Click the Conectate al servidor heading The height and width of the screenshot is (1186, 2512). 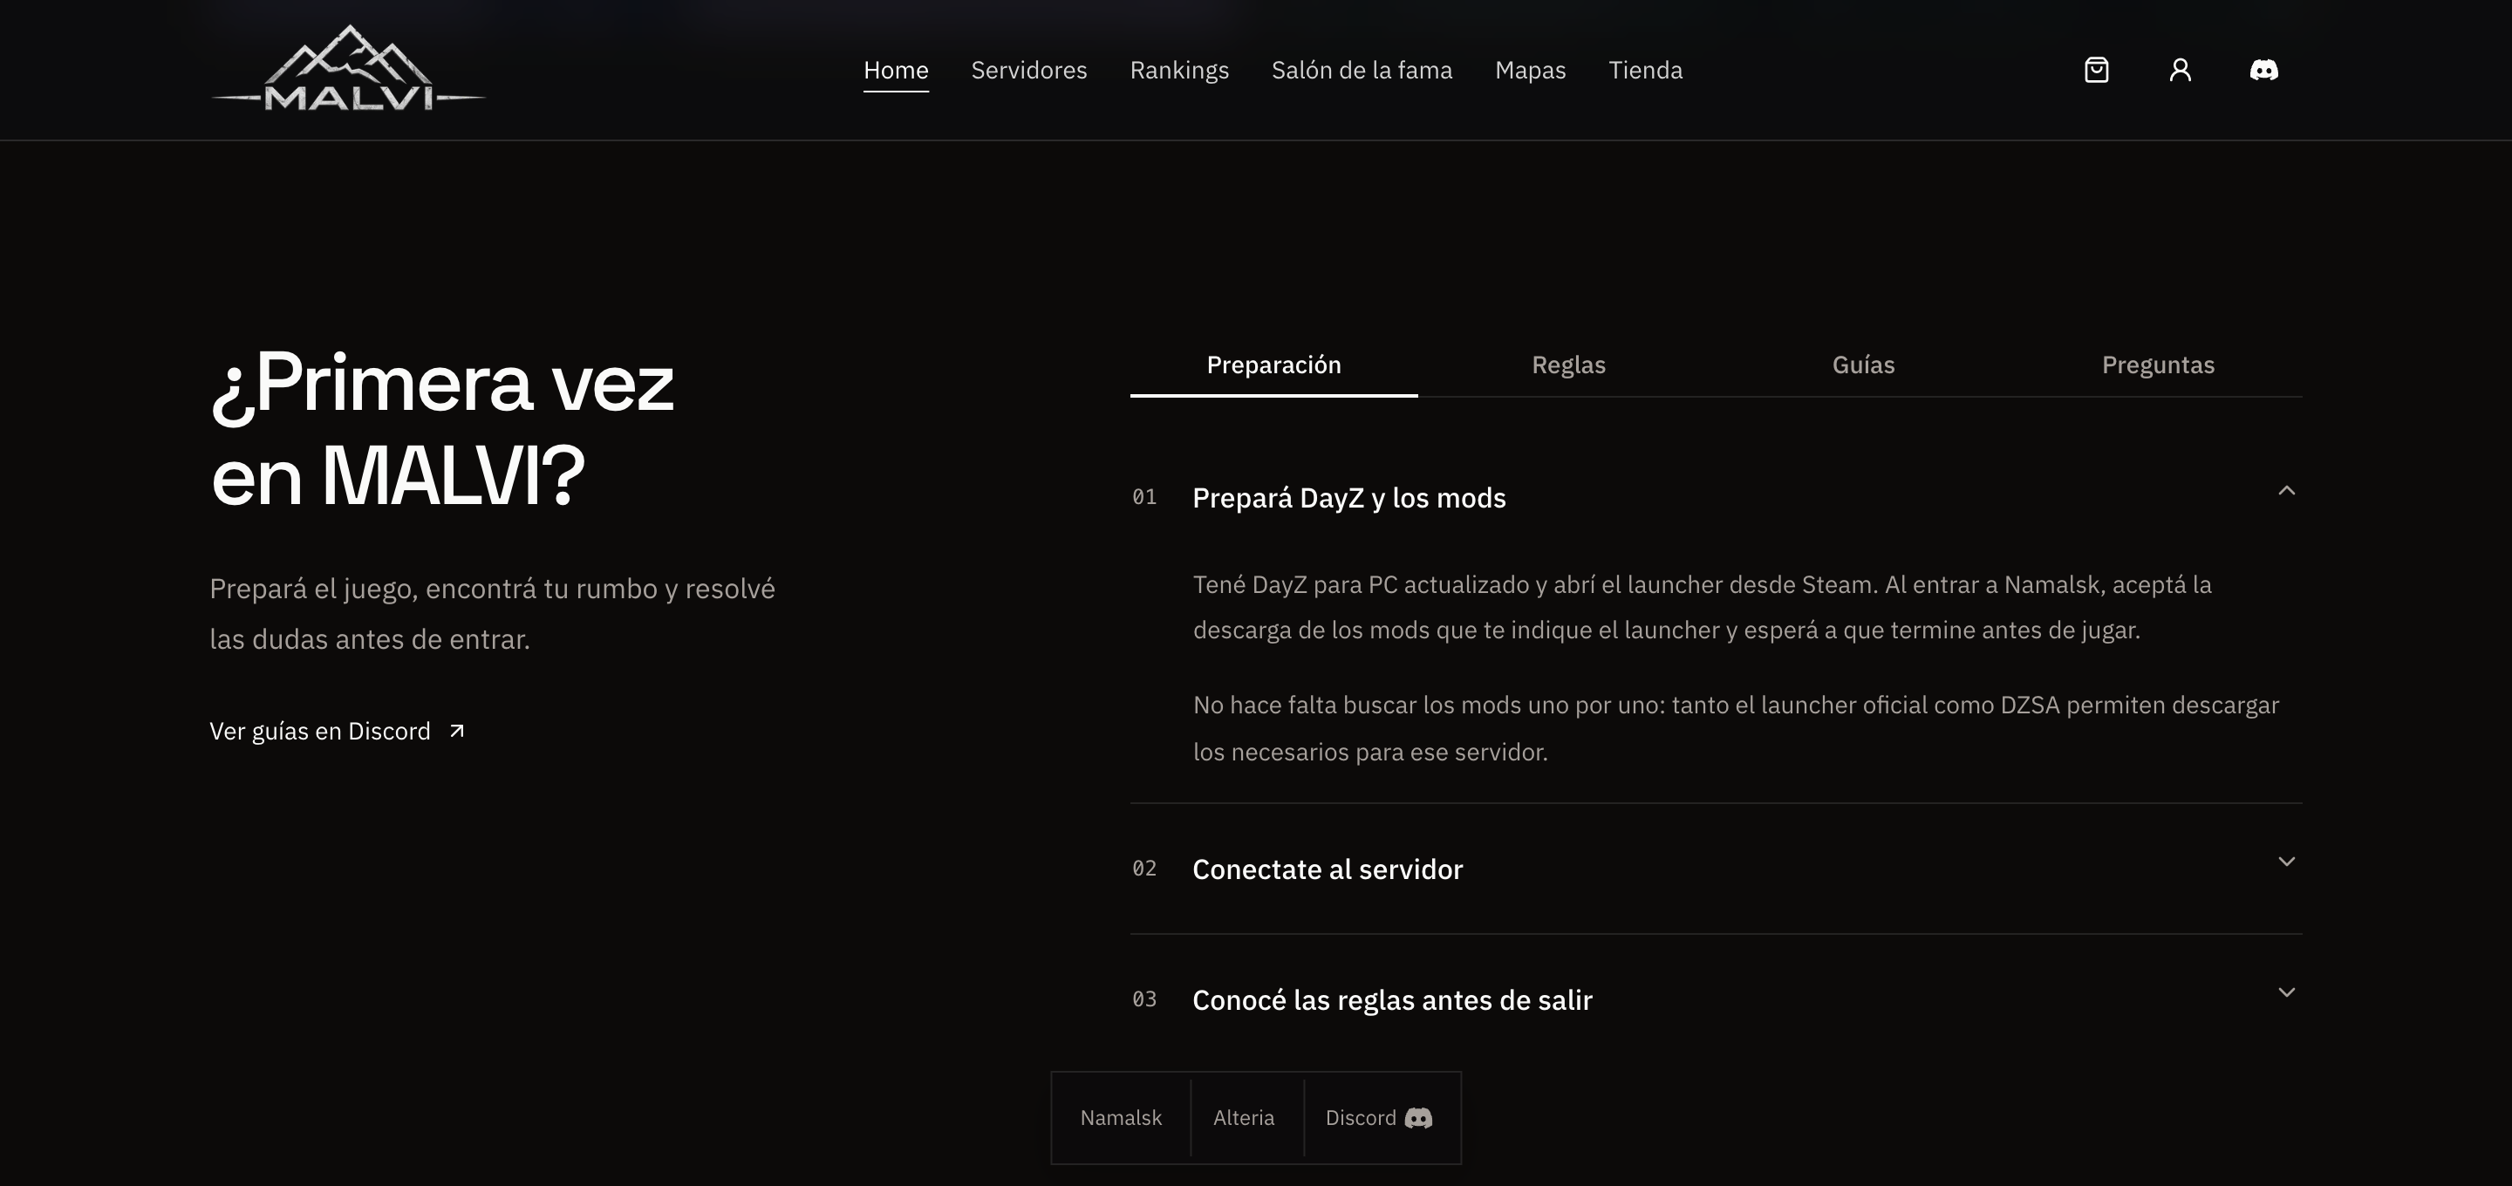point(1328,869)
